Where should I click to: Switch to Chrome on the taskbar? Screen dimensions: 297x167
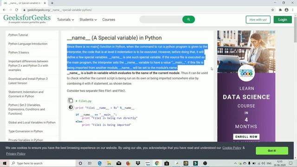pyautogui.click(x=157, y=163)
